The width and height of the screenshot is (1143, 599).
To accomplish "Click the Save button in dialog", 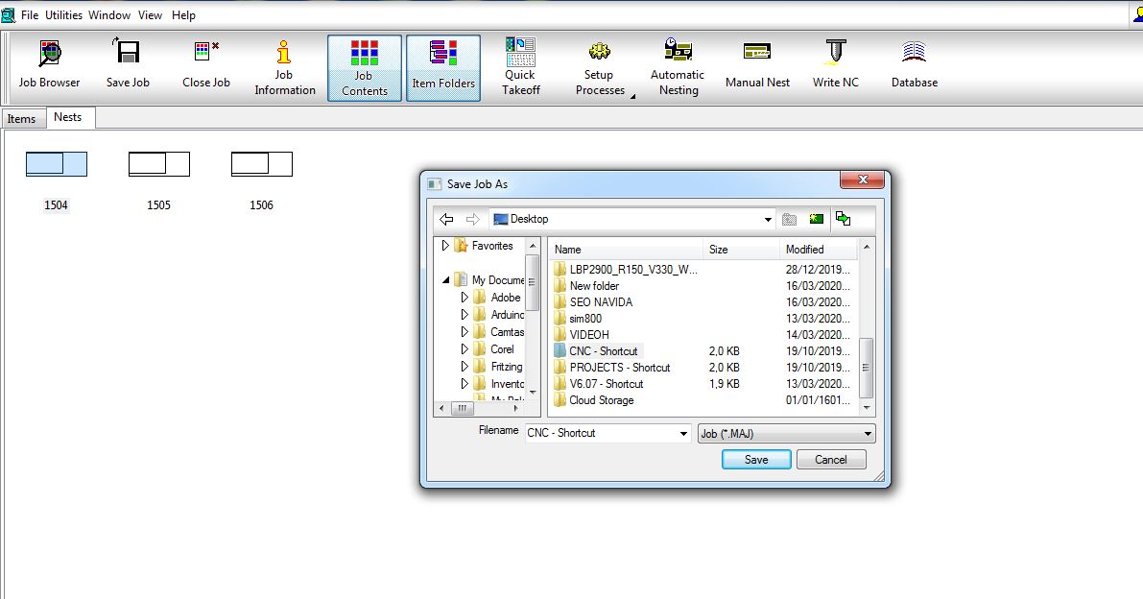I will pyautogui.click(x=756, y=460).
